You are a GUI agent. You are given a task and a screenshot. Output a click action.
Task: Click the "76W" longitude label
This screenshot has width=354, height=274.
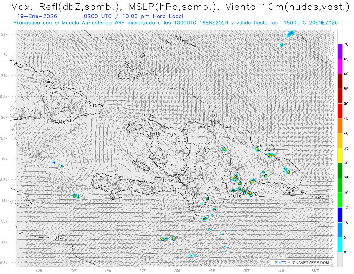tap(39, 270)
